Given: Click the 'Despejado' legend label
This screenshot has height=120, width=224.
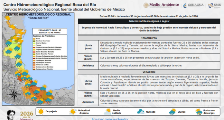Looking at the screenshot, I should 51,111.
